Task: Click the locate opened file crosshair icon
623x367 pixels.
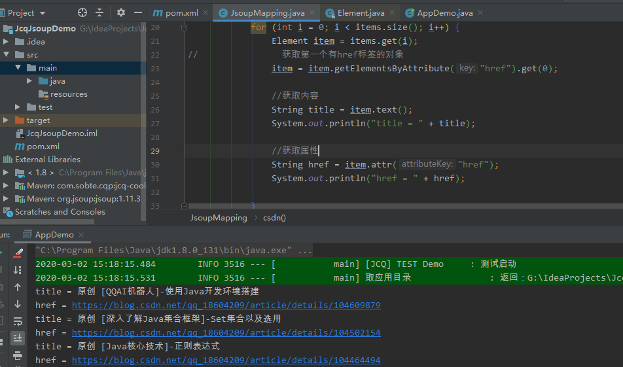Action: tap(82, 12)
